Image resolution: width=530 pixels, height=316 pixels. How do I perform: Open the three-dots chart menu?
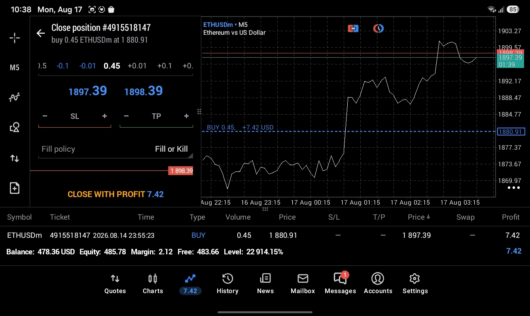pos(513,188)
